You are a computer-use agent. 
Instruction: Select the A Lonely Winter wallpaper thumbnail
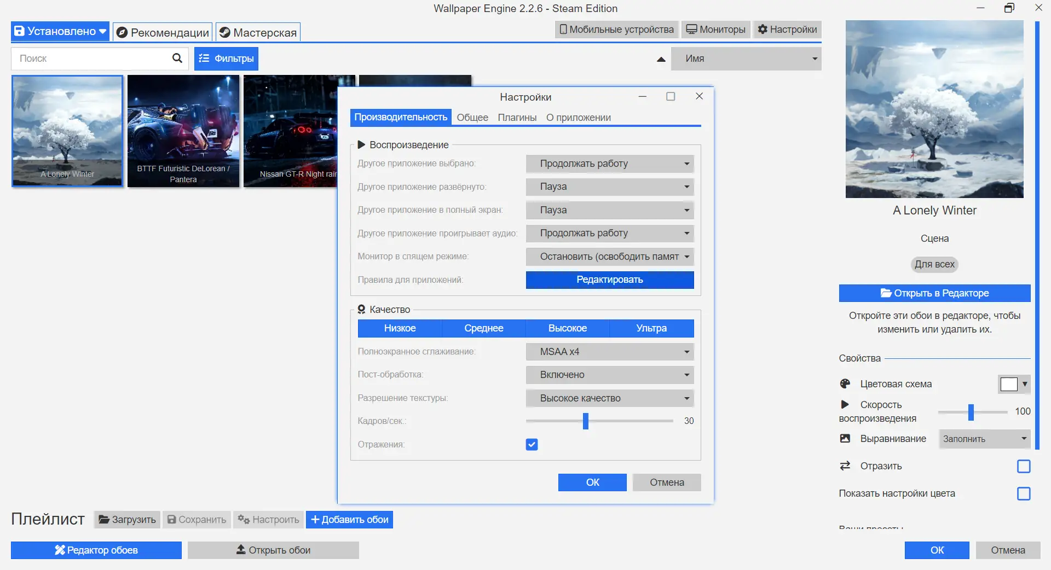coord(67,131)
